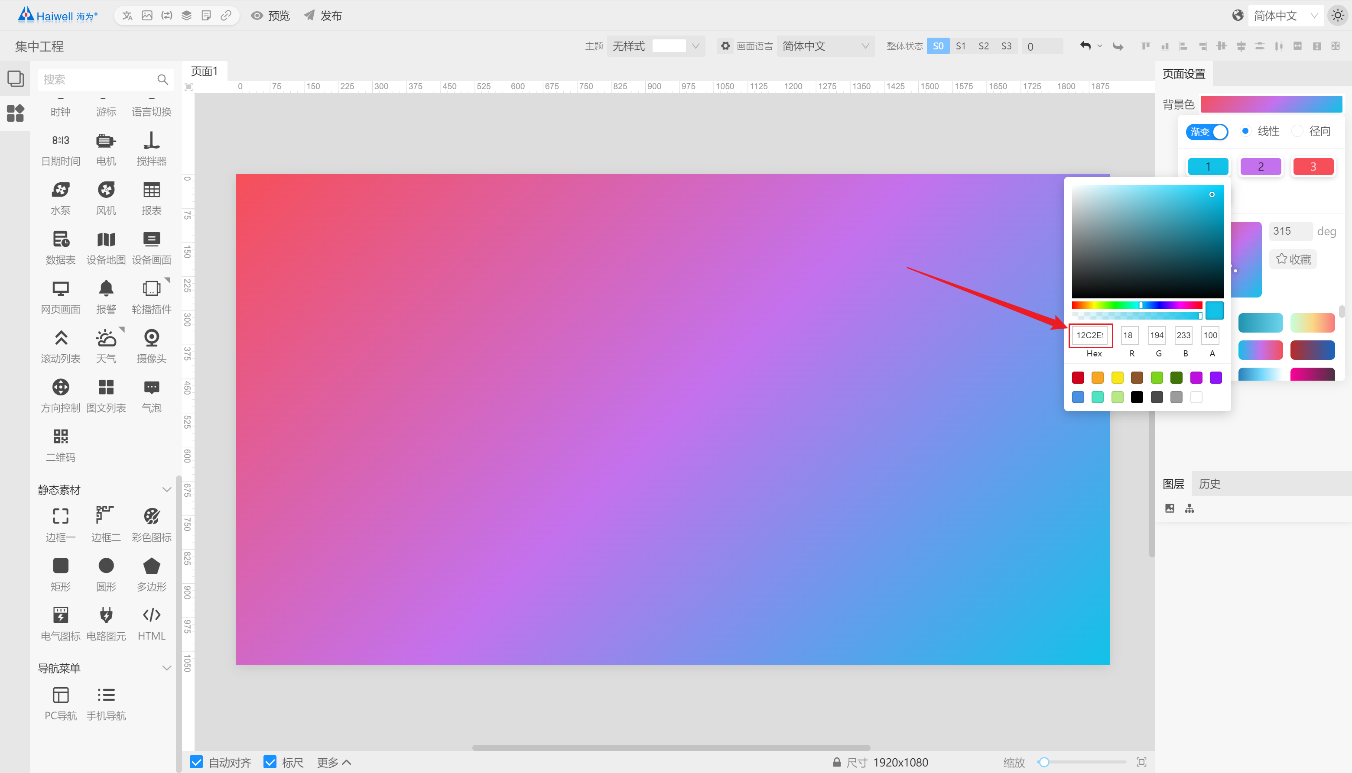Click the 背景色 gradient color bar
The height and width of the screenshot is (773, 1352).
[x=1271, y=104]
